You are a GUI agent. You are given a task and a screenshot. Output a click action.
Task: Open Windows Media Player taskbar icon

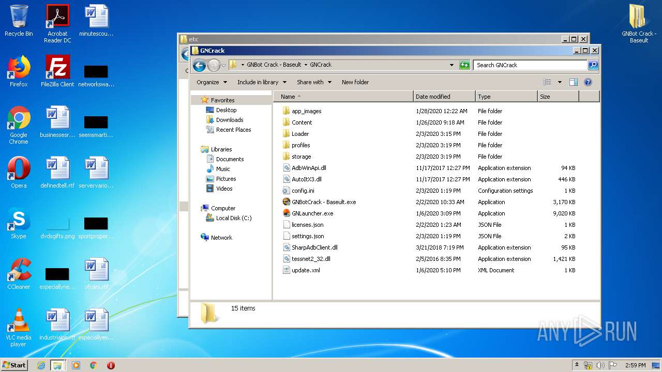tap(76, 365)
